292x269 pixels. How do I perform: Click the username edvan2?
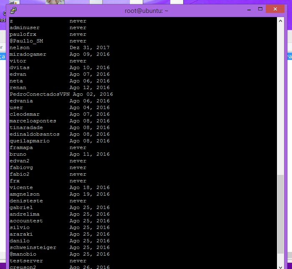pos(20,161)
